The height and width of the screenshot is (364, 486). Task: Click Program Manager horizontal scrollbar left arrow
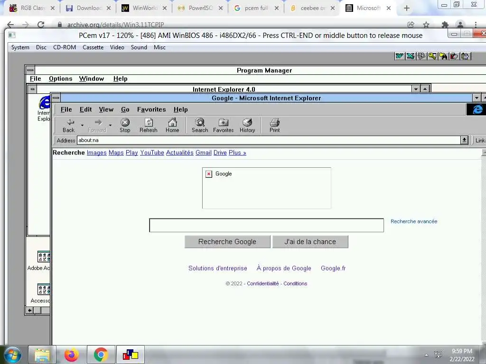tap(30, 310)
